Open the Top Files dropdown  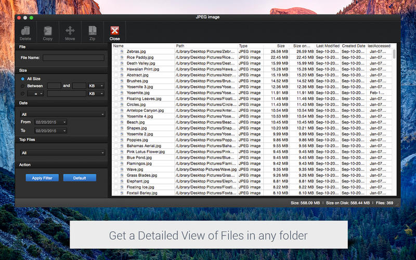[x=62, y=153]
